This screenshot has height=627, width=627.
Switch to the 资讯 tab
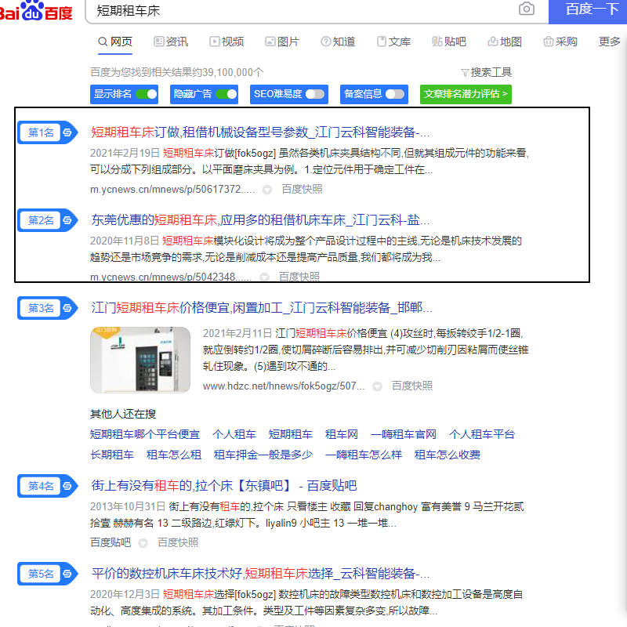tap(171, 42)
